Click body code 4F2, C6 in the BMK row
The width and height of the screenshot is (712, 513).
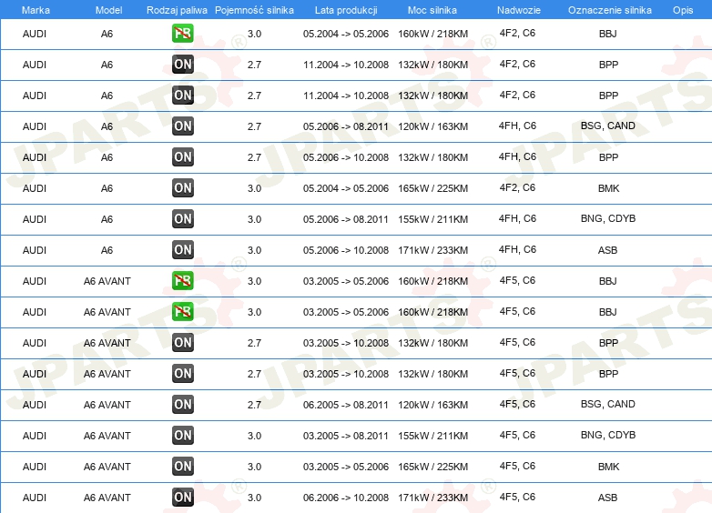517,187
